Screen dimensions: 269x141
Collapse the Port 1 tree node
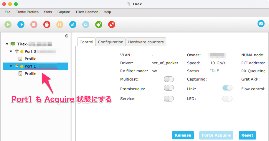[x=11, y=66]
